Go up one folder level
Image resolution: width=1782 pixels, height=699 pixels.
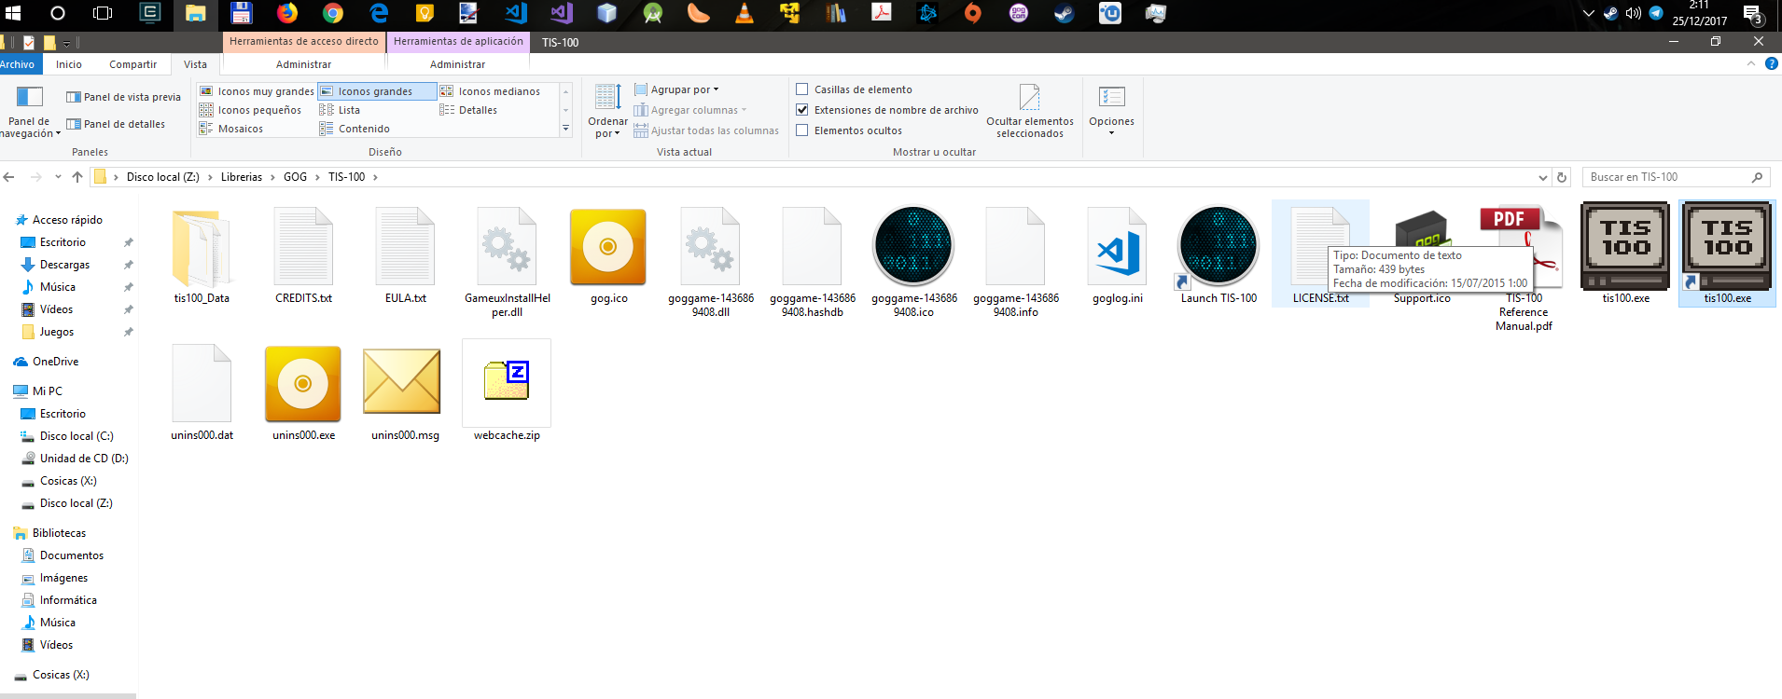tap(77, 177)
